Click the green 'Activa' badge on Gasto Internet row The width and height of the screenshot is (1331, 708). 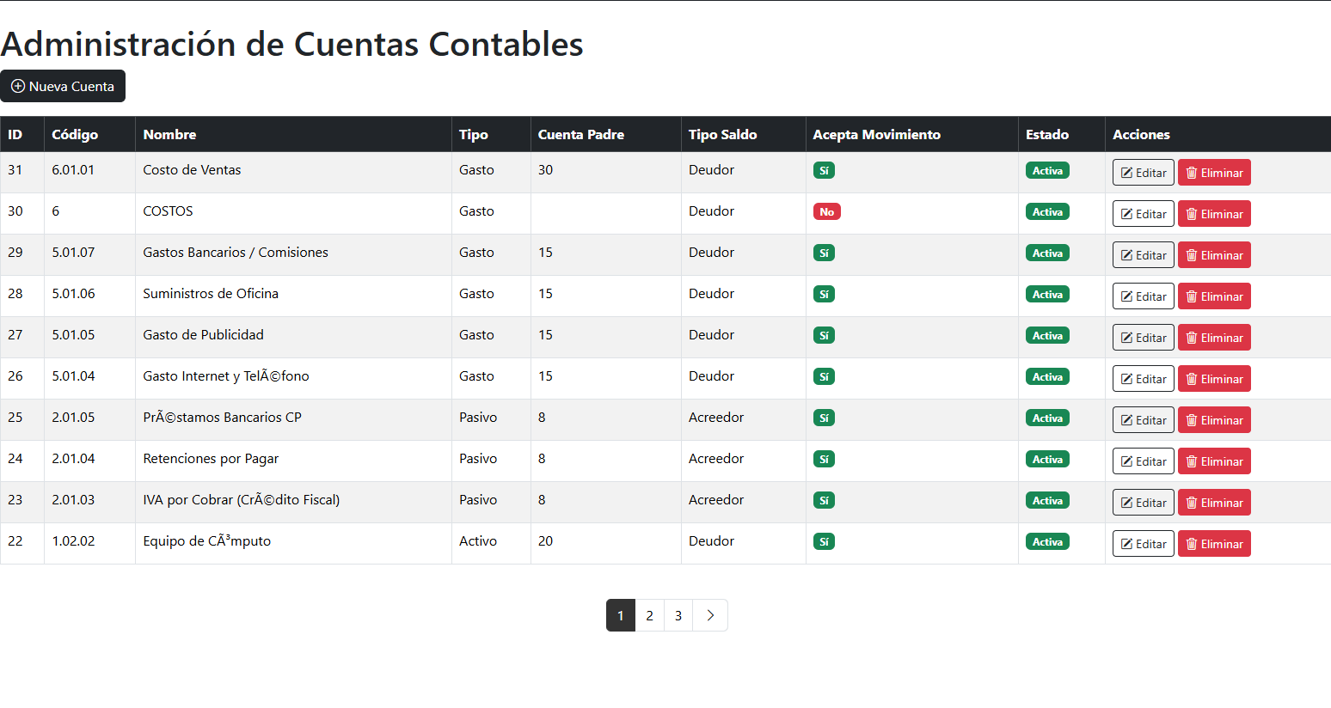[x=1047, y=376]
